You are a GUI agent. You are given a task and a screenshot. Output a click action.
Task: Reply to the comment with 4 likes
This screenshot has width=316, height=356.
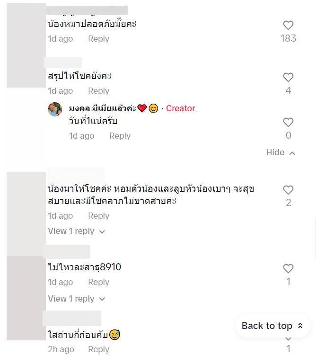click(98, 91)
